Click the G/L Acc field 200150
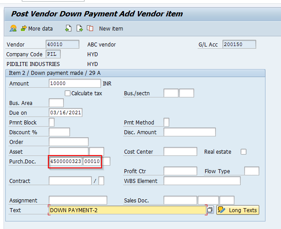 coord(239,44)
